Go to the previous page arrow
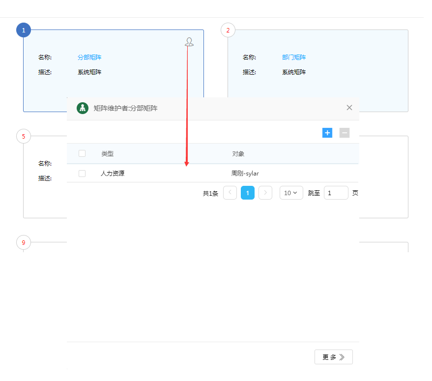This screenshot has width=432, height=381. click(x=230, y=193)
